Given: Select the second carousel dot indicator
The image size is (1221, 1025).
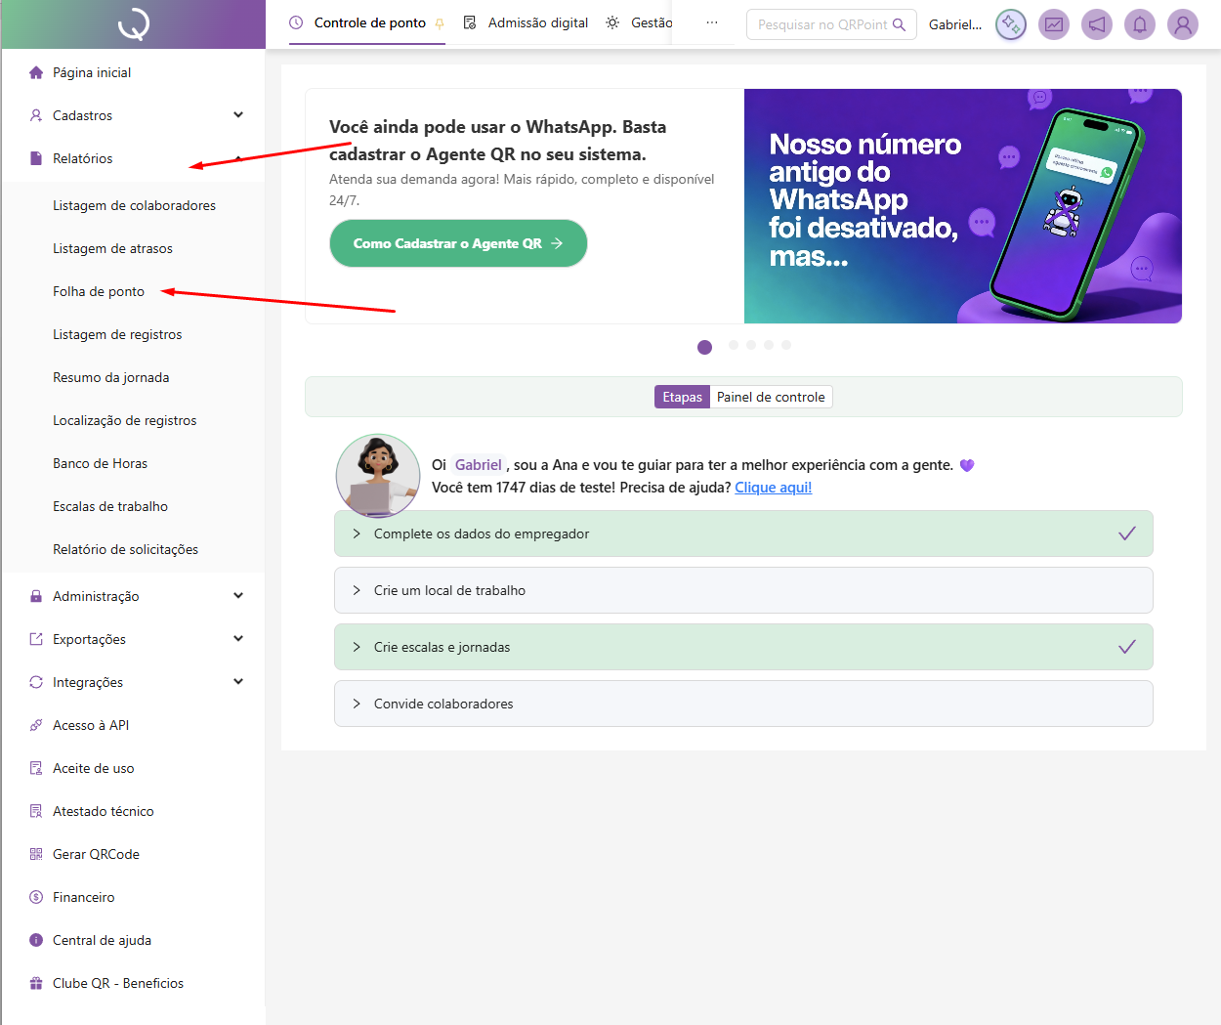Looking at the screenshot, I should pos(734,345).
